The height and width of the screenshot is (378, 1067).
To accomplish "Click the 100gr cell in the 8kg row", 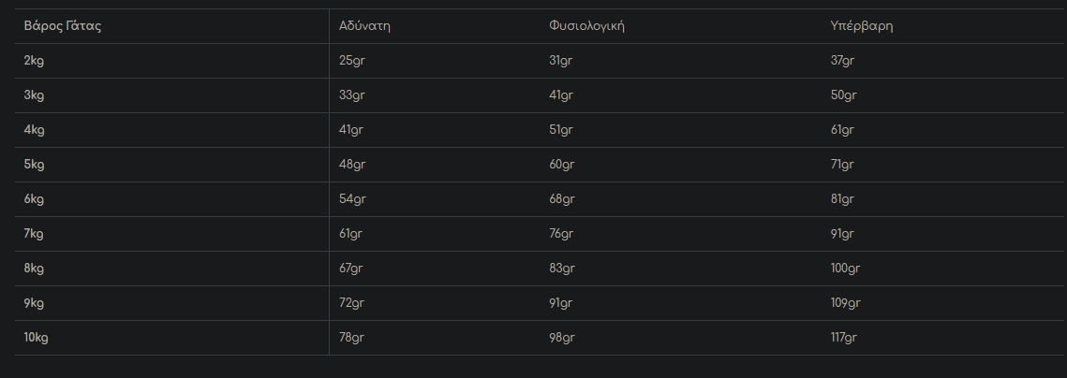I will click(846, 269).
